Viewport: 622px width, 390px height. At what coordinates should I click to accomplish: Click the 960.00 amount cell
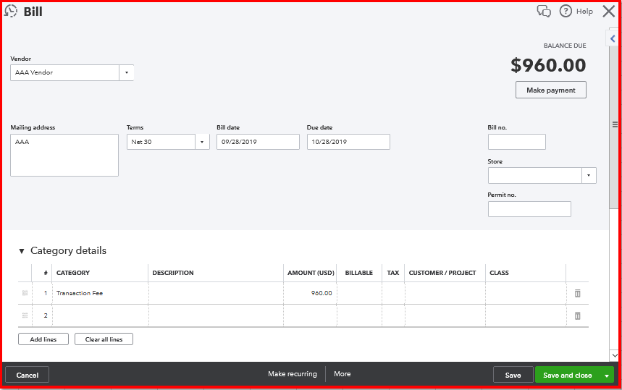(x=310, y=293)
